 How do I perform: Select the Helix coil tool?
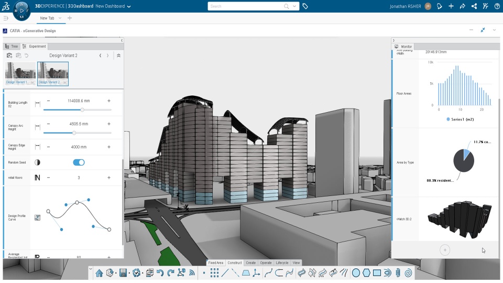tap(398, 273)
